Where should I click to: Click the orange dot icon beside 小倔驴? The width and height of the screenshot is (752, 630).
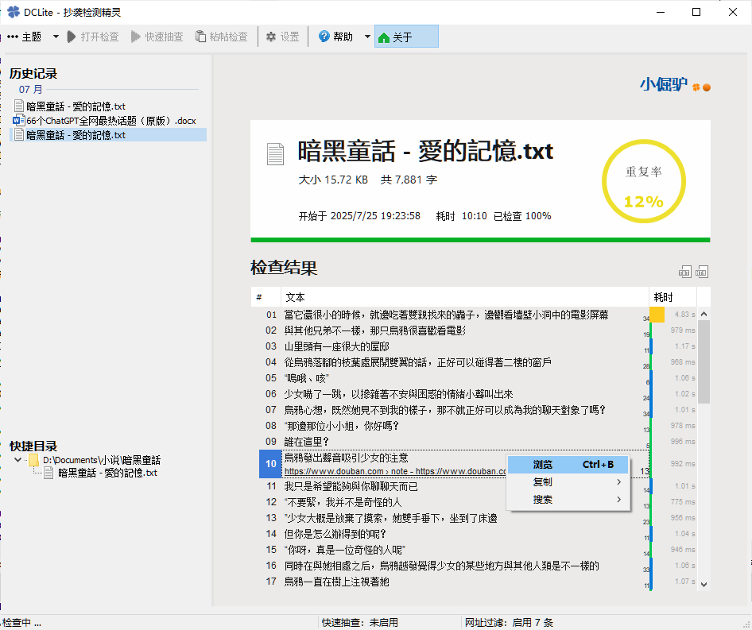click(707, 87)
